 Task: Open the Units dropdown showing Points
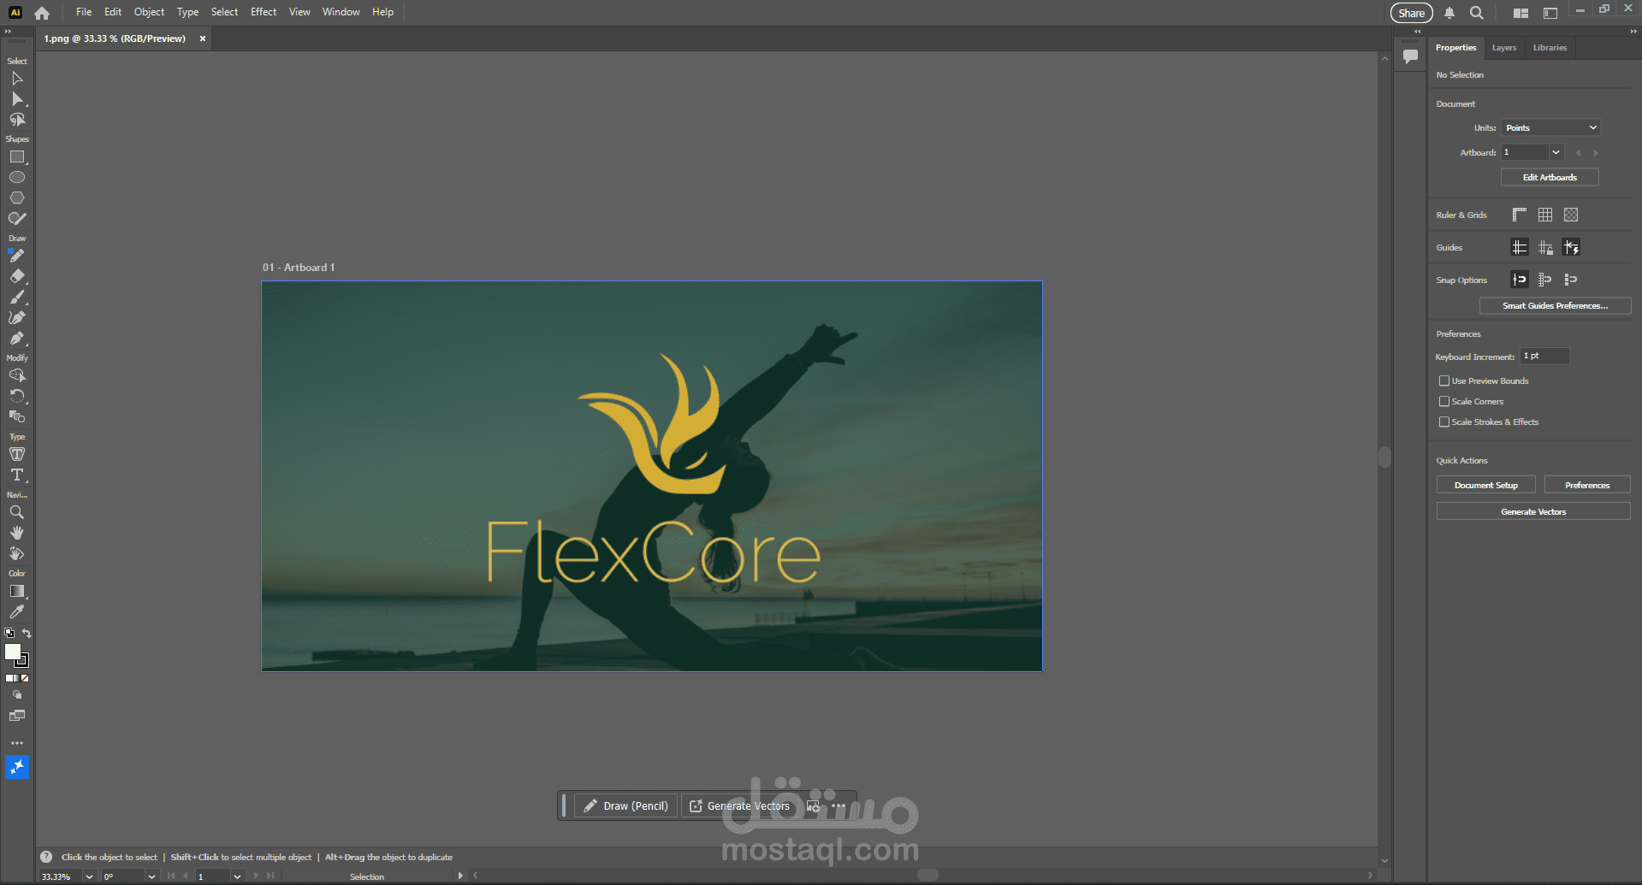tap(1550, 128)
